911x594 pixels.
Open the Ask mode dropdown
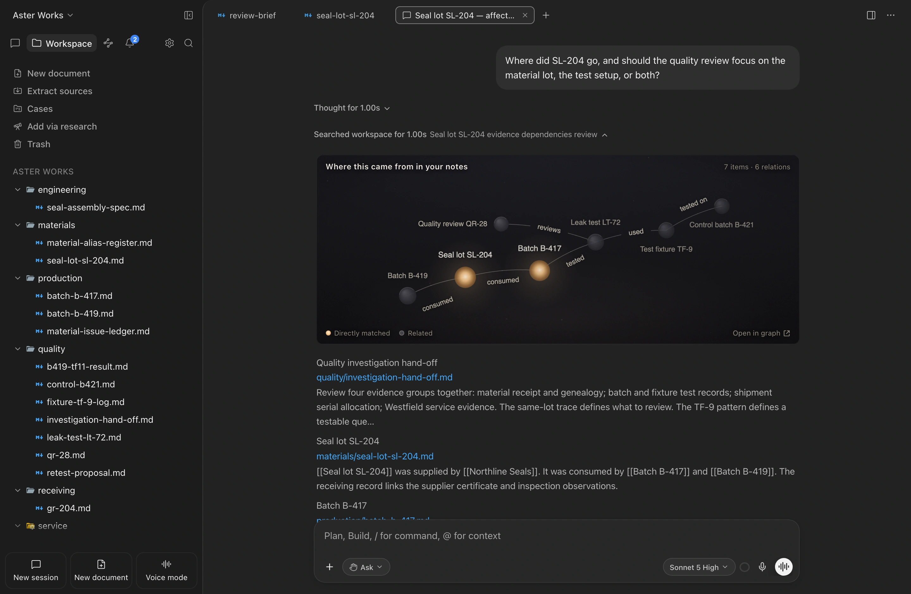[x=366, y=567]
